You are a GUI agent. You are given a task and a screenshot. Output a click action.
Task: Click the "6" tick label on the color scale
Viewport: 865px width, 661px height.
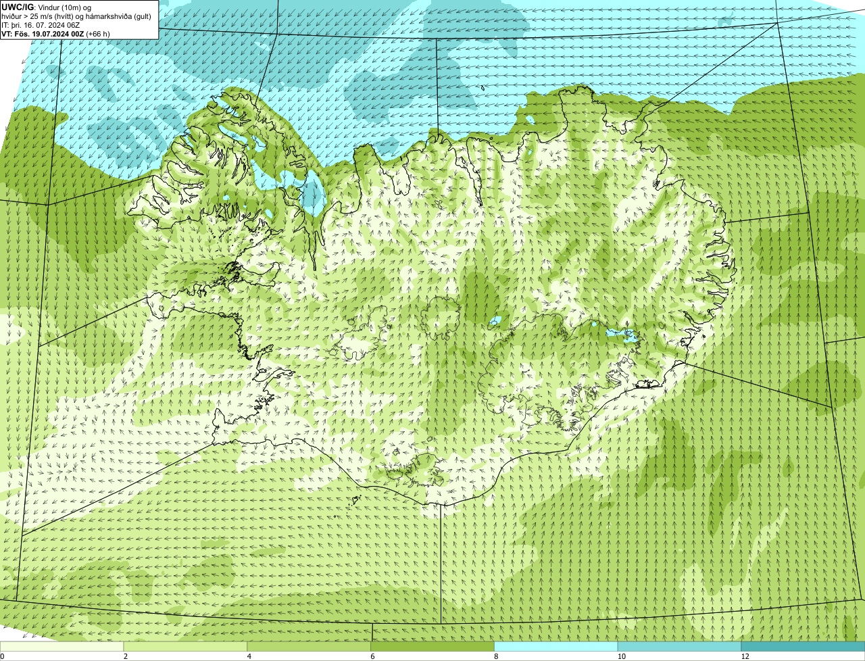372,656
